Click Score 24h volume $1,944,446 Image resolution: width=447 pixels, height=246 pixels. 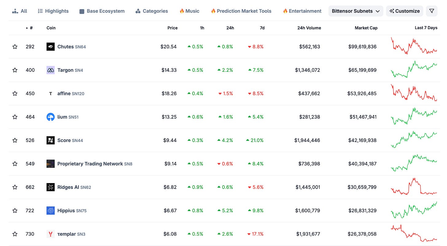(x=307, y=140)
